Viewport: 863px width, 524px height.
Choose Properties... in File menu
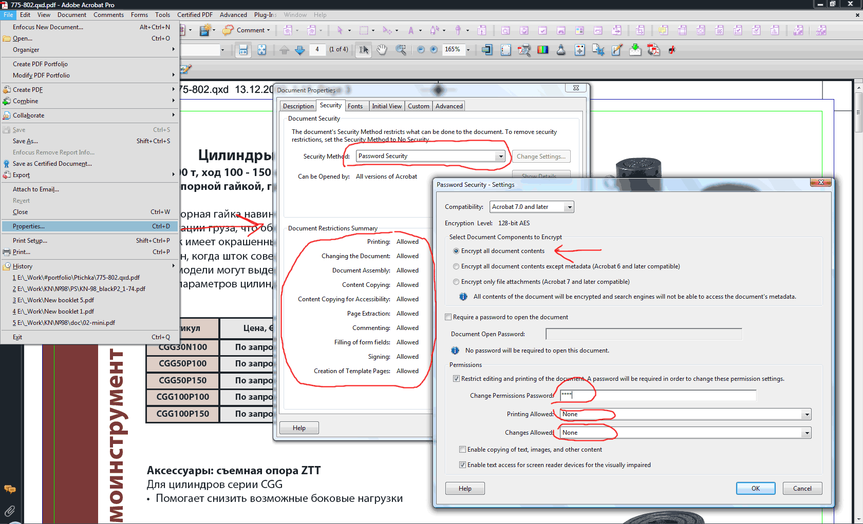89,226
